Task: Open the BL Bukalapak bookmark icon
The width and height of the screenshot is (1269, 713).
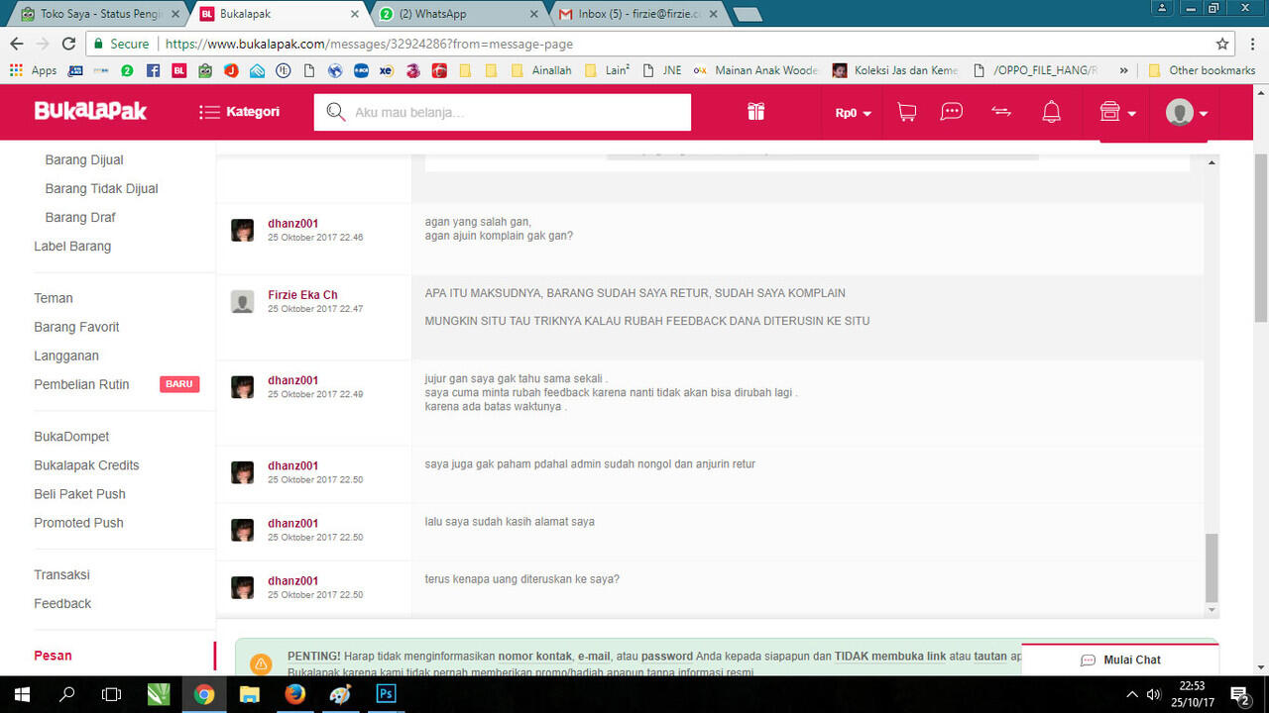Action: pos(179,70)
